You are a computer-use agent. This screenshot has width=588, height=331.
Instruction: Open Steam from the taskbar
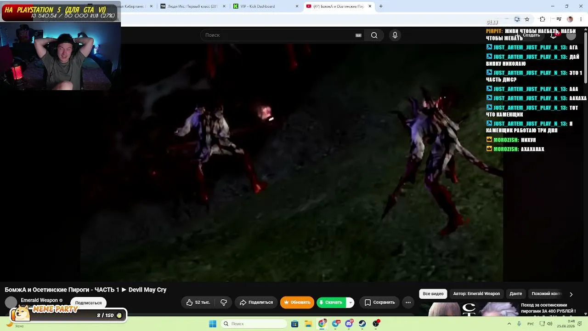click(362, 324)
